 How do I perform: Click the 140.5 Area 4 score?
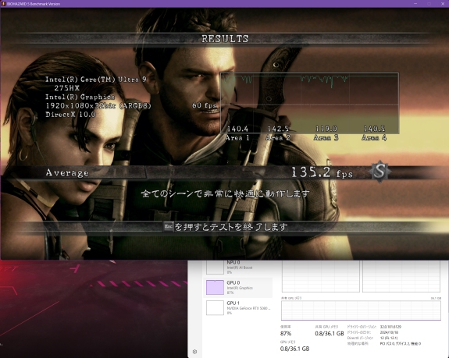(x=374, y=129)
